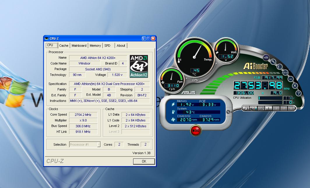The image size is (310, 188).
Task: Click the 306.00 bus frequency readout
Action: (244, 93)
